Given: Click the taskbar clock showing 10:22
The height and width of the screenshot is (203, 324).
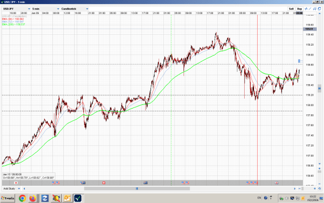Looking at the screenshot, I should coord(313,198).
